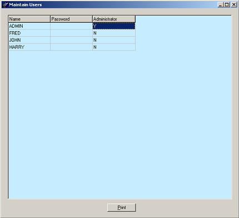The image size is (239, 218).
Task: Click the password field for FRED
Action: 71,33
